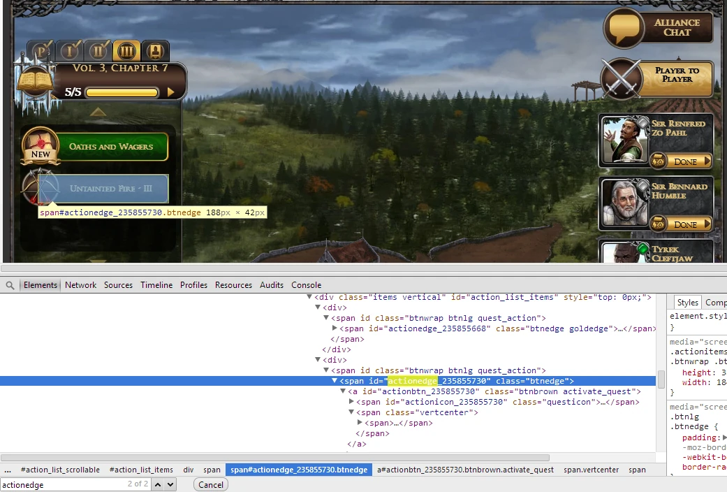Image resolution: width=727 pixels, height=492 pixels.
Task: Open the Styles sidebar tab
Action: [687, 303]
